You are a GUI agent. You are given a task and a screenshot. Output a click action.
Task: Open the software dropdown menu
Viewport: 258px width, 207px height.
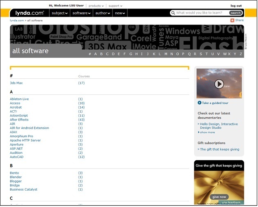point(81,13)
